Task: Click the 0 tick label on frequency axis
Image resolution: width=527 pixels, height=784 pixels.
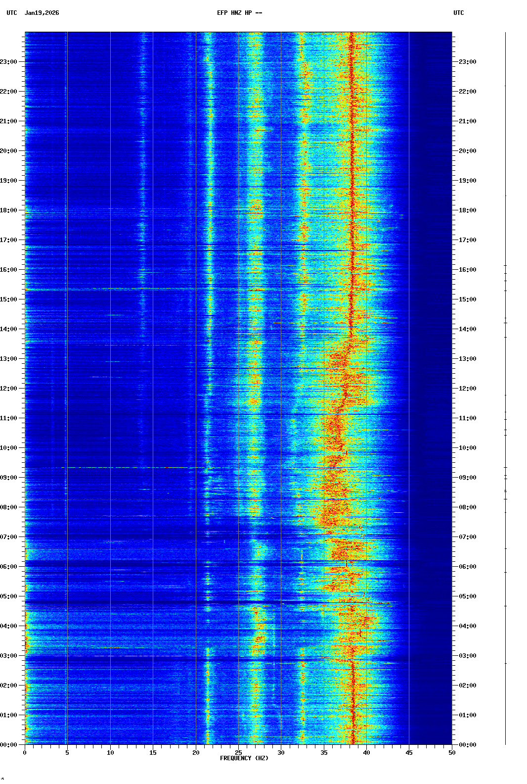Action: click(25, 753)
